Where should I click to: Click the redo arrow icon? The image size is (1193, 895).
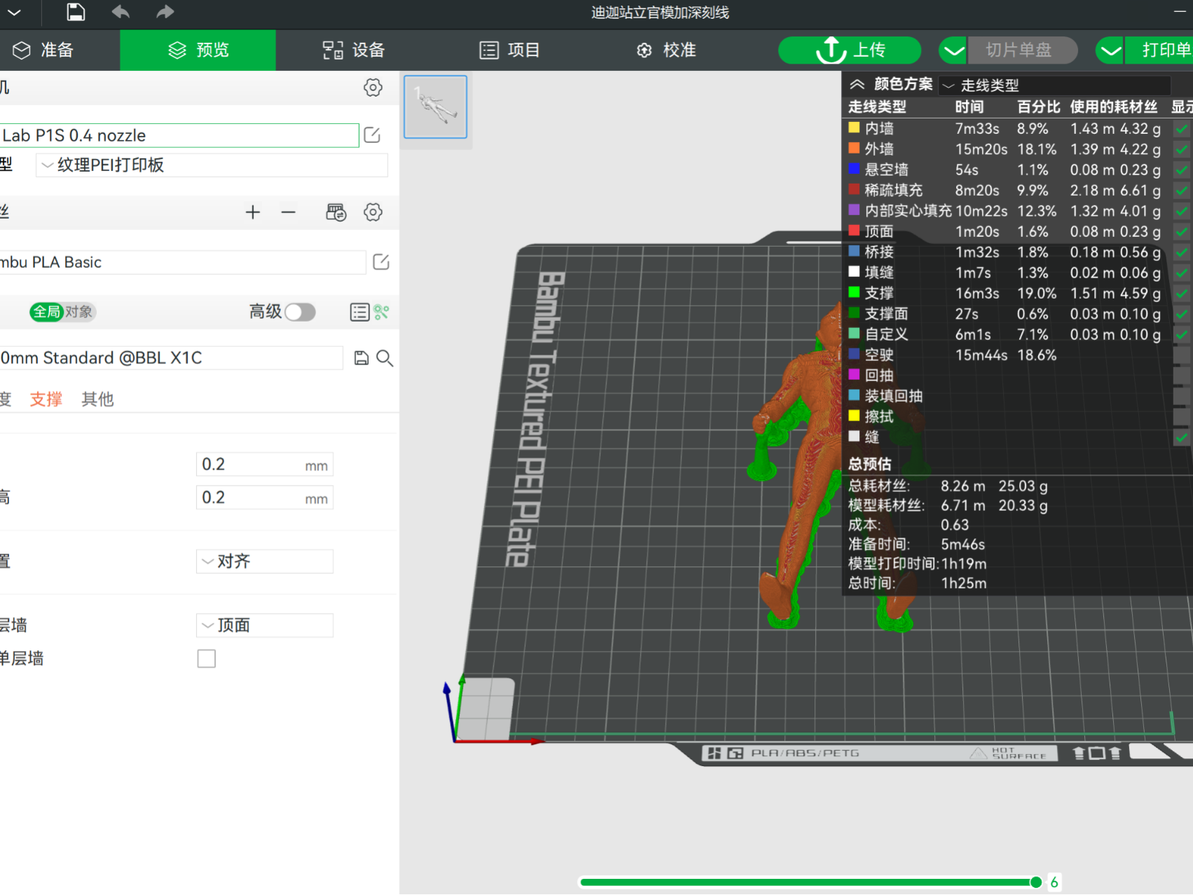[x=165, y=12]
